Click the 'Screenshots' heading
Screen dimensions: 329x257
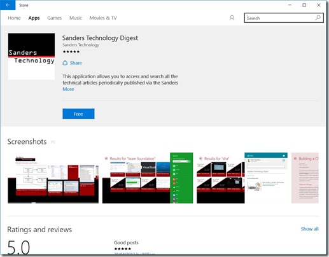[27, 141]
